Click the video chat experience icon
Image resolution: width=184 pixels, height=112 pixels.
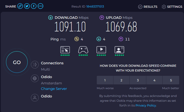(119, 50)
